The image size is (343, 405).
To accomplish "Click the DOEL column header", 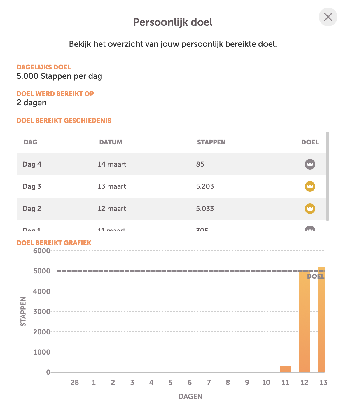I will tap(310, 142).
